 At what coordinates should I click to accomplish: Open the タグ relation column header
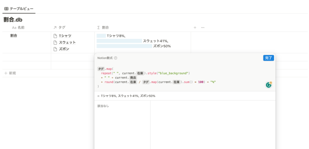coord(59,28)
